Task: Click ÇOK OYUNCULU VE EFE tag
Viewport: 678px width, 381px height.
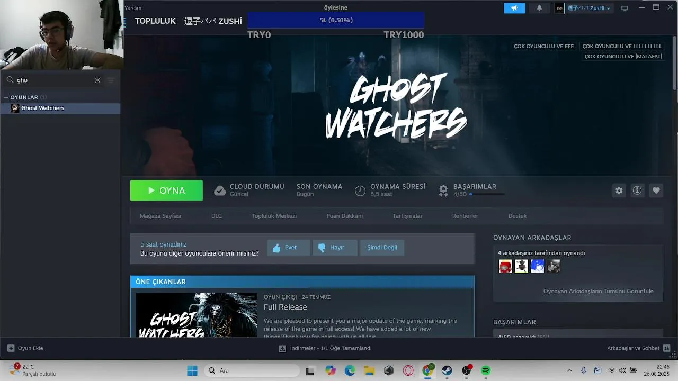Action: pyautogui.click(x=543, y=46)
